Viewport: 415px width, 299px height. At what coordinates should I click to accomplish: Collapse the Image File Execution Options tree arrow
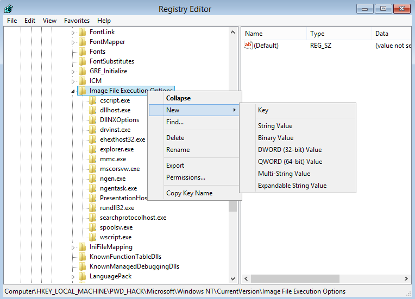pos(73,91)
